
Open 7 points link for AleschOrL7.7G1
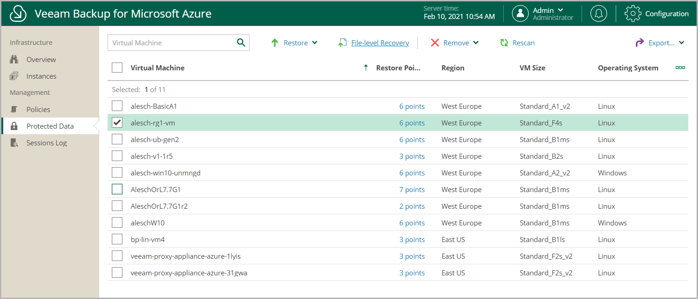point(412,189)
